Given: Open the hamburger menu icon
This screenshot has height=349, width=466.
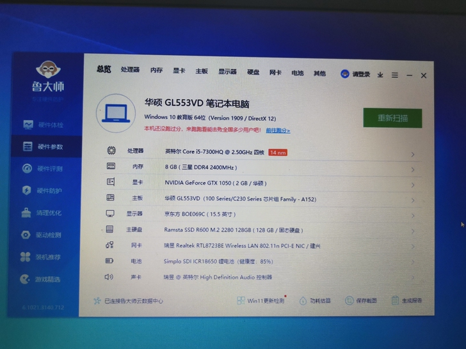Looking at the screenshot, I should (395, 75).
